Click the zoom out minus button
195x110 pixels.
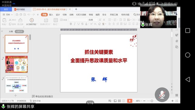[144, 101]
